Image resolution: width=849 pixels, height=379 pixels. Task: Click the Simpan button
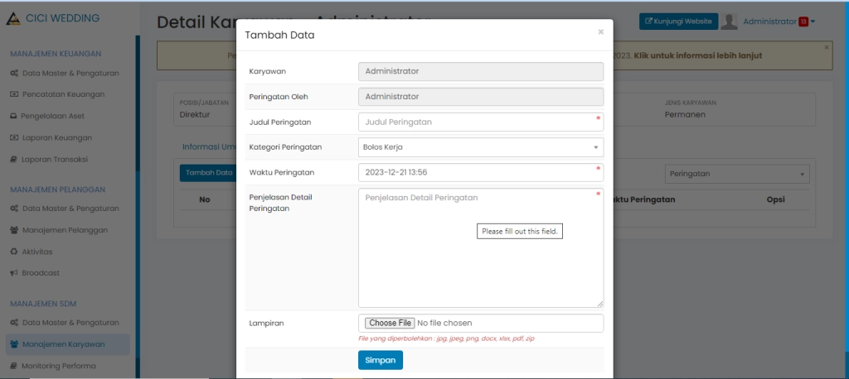[381, 360]
